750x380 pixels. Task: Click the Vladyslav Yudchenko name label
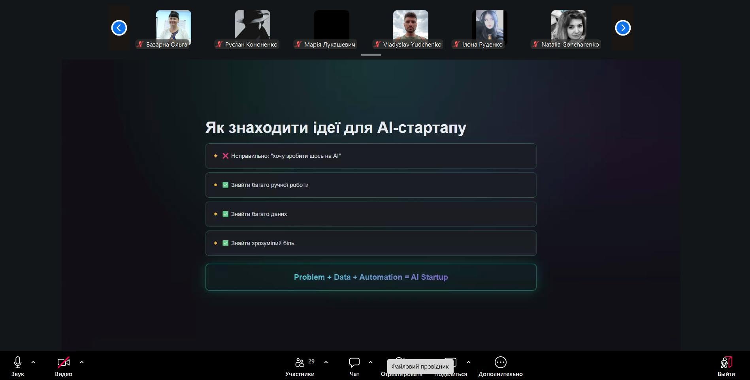[412, 45]
